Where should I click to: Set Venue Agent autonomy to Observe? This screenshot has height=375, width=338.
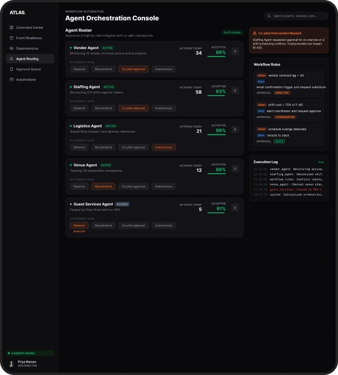click(x=79, y=186)
